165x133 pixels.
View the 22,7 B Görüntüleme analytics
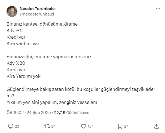tap(72, 112)
